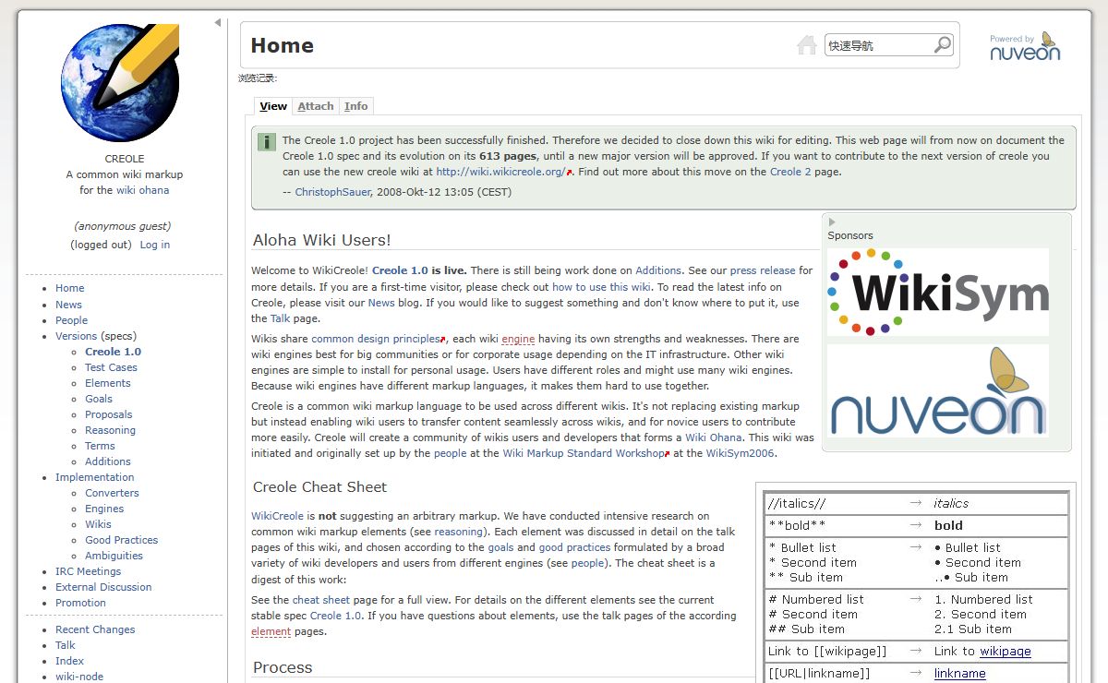
Task: Click the linkname link in cheat table
Action: (960, 674)
